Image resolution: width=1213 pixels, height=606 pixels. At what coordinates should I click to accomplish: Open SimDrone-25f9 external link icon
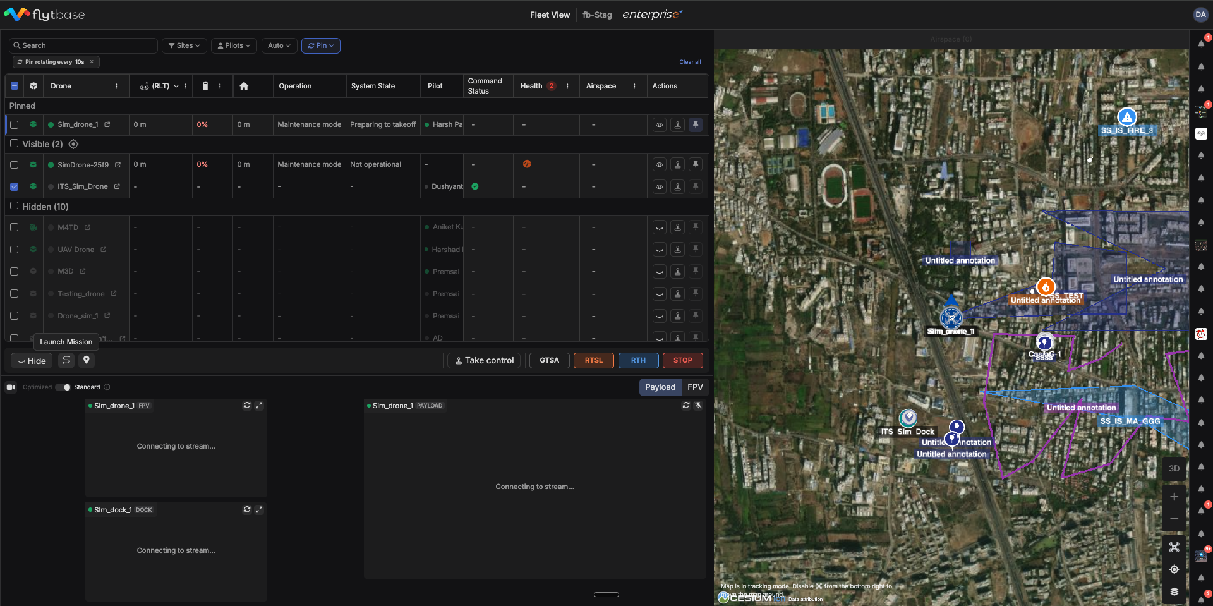coord(118,164)
